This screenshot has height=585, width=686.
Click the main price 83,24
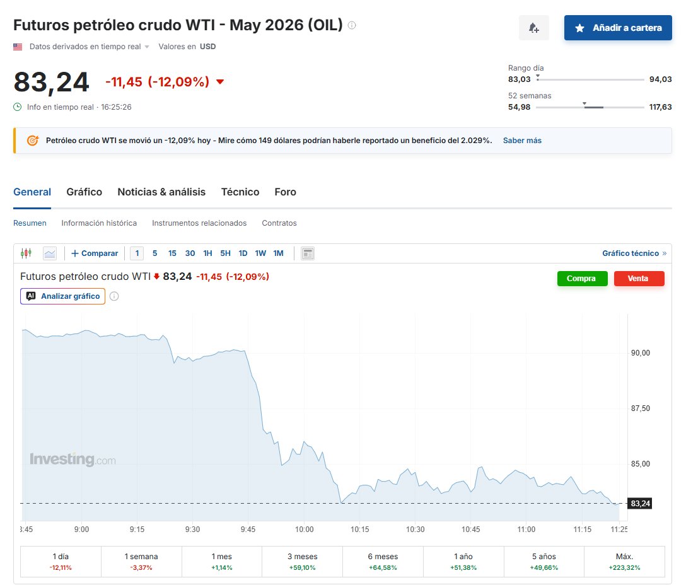(x=51, y=82)
